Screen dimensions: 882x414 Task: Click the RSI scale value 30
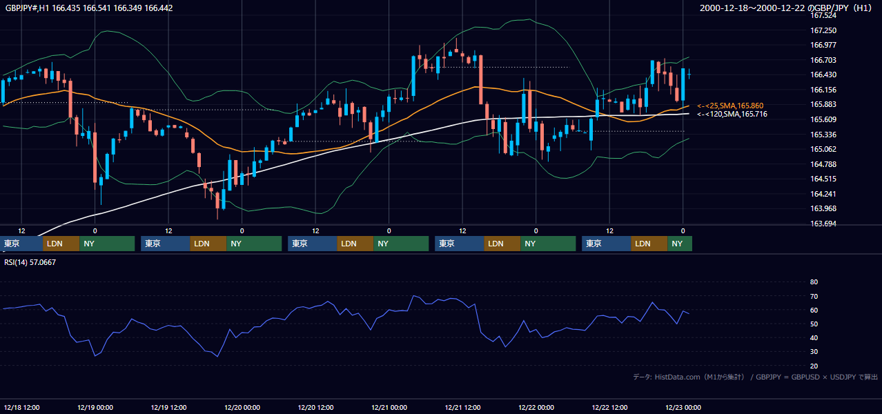814,351
